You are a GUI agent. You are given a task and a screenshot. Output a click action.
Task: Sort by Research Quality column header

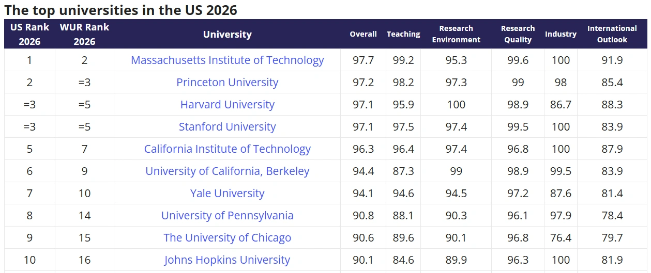click(x=518, y=34)
